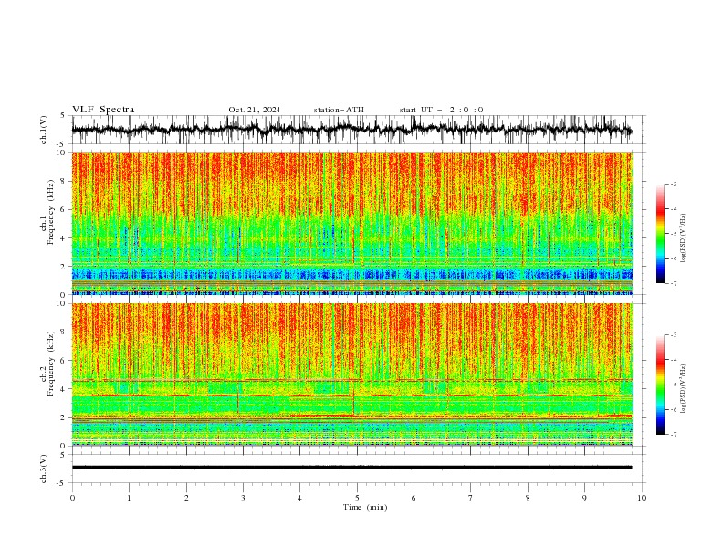The width and height of the screenshot is (723, 559).
Task: Click the '-7' tick on ch.1 color bar
Action: point(674,283)
